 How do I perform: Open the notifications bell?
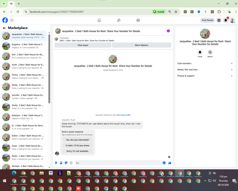click(x=226, y=20)
